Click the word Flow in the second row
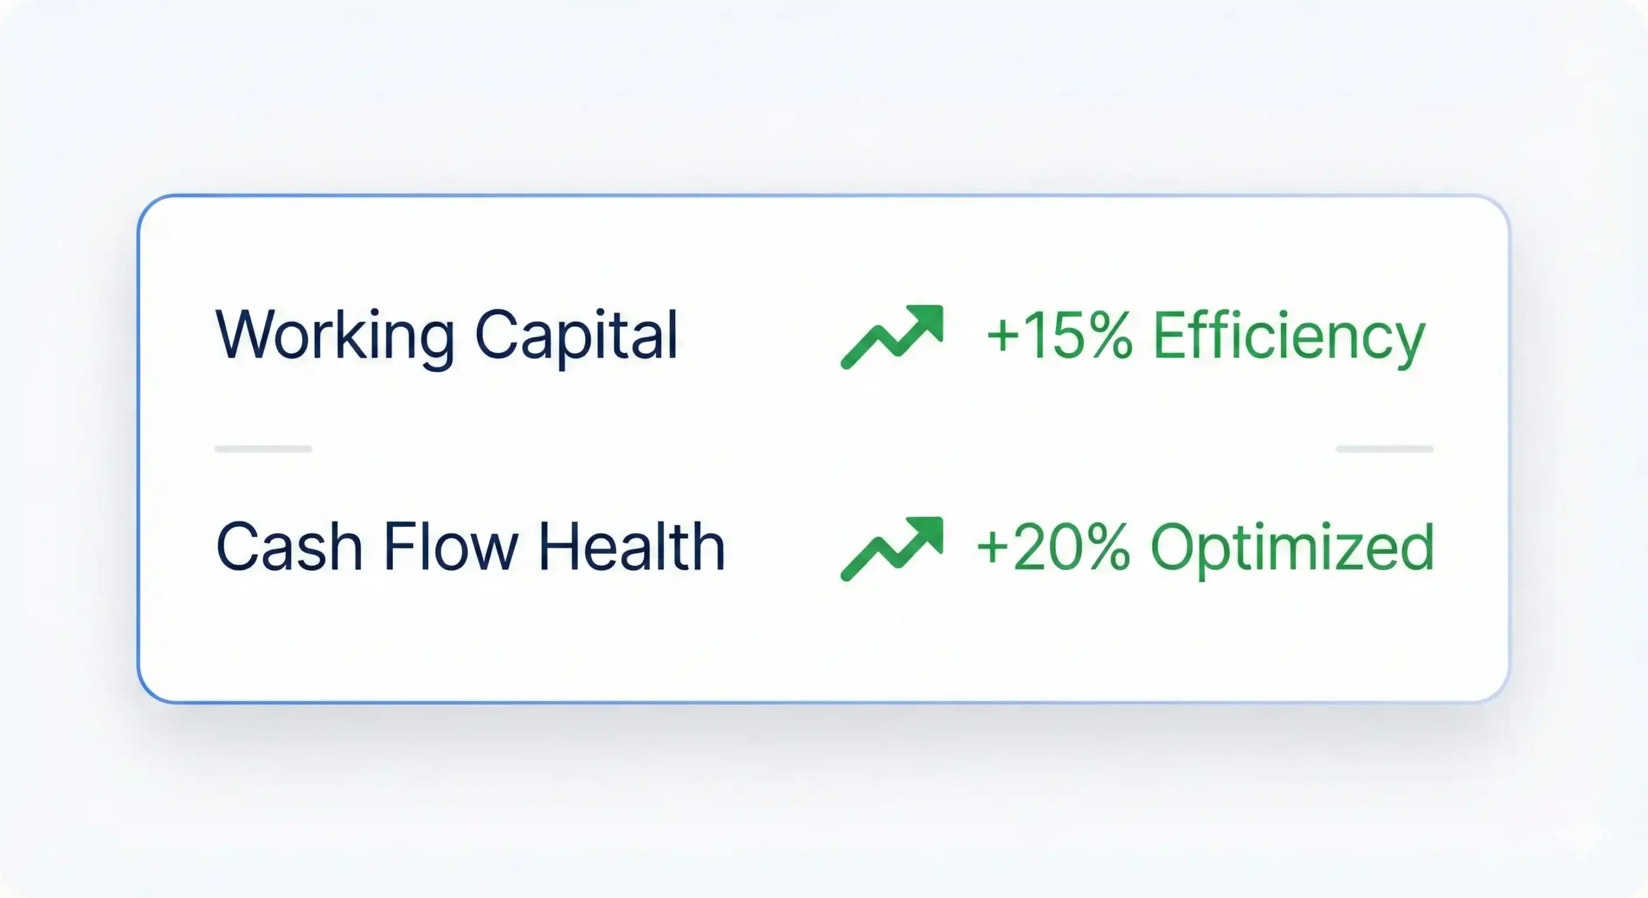The image size is (1648, 898). tap(451, 547)
